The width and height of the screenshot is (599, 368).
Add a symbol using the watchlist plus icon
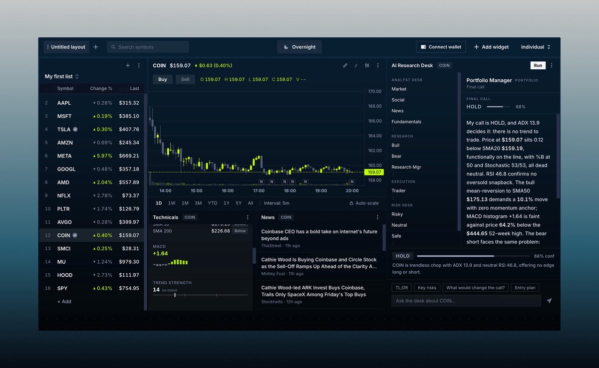128,65
